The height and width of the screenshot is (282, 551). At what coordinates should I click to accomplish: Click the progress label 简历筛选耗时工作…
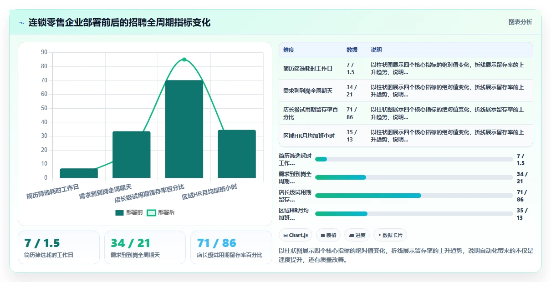(x=295, y=159)
